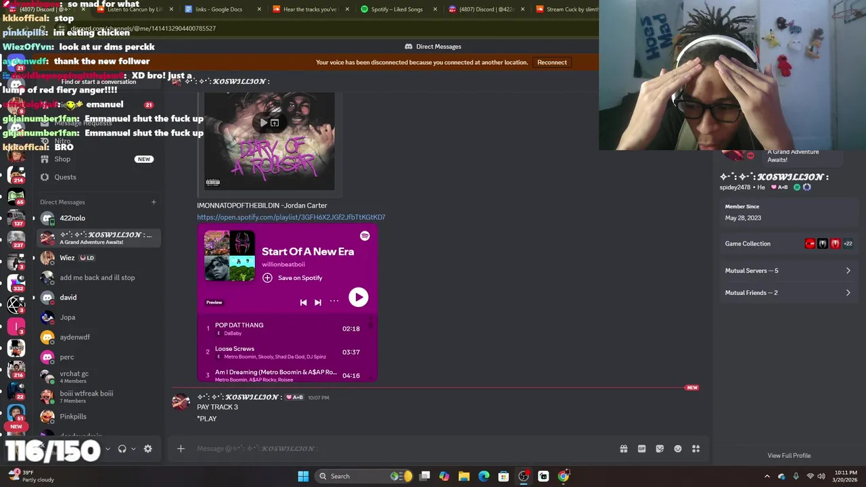This screenshot has width=866, height=487.
Task: Show the +22 more games in Game Collection
Action: tap(848, 243)
